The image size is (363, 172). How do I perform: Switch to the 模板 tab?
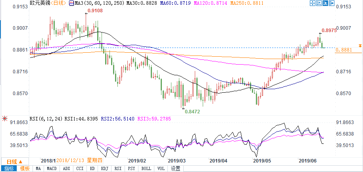25,168
